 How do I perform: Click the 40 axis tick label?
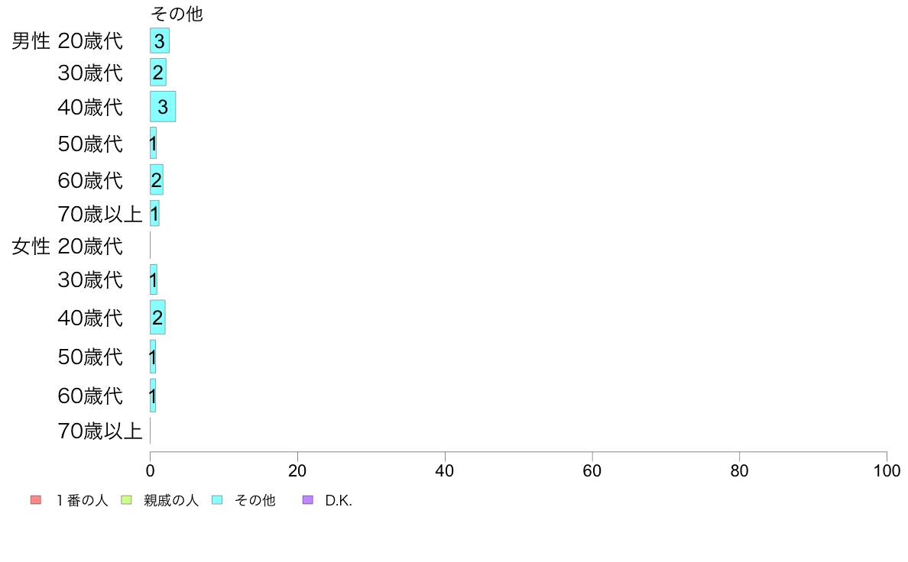pyautogui.click(x=445, y=471)
